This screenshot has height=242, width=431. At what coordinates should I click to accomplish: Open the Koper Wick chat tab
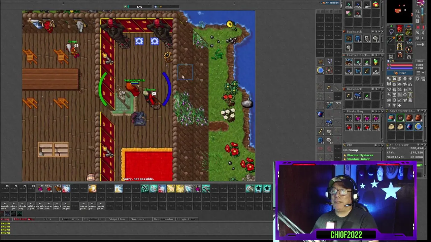(70, 219)
